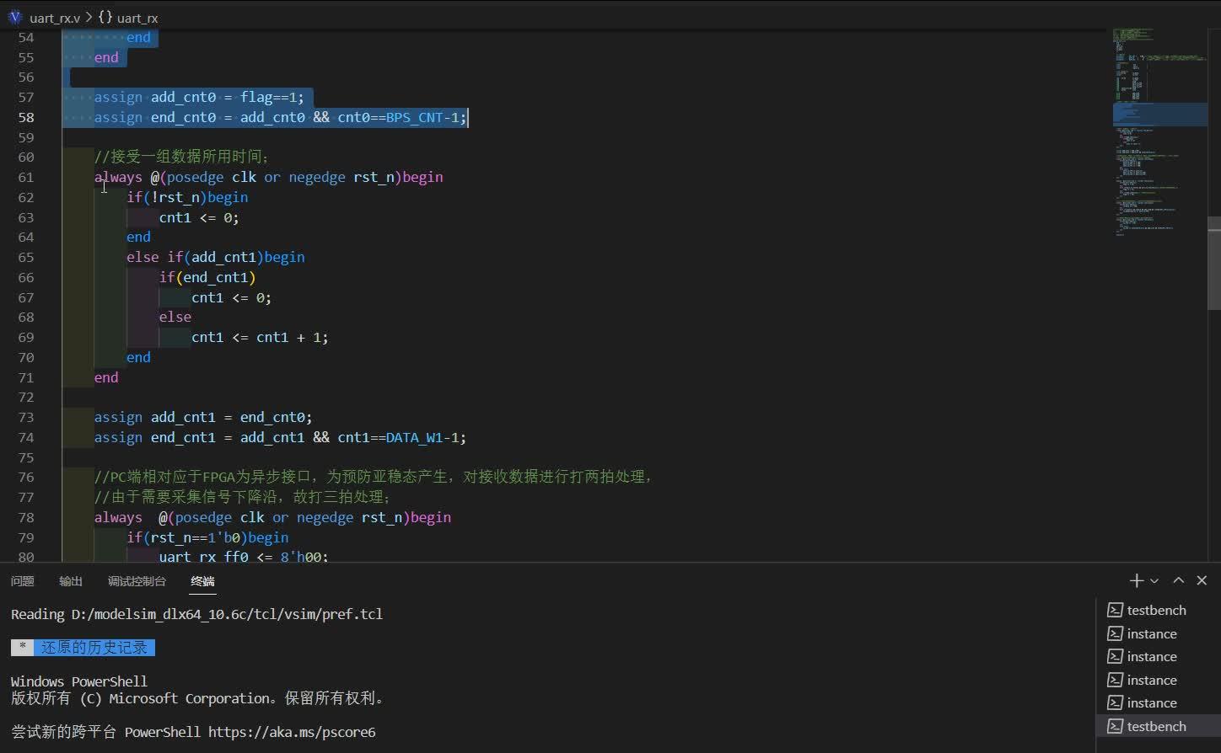Close the terminal panel with the X icon
The height and width of the screenshot is (753, 1221).
click(x=1202, y=580)
